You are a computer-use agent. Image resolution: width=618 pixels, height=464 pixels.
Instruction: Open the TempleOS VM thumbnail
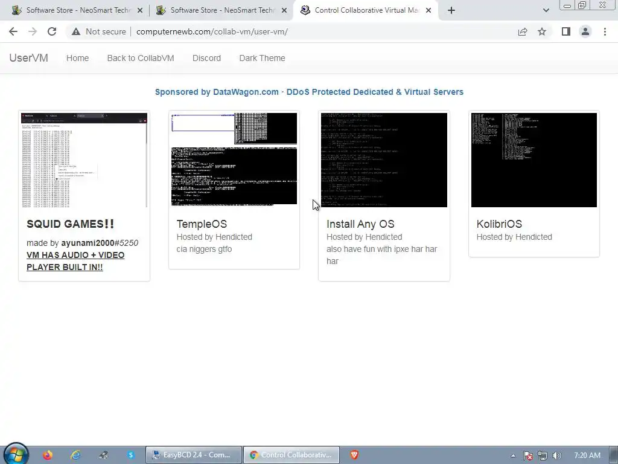[234, 159]
